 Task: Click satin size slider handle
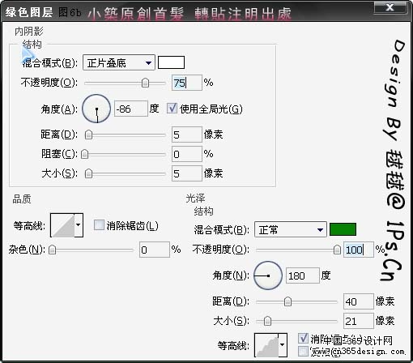click(x=267, y=321)
